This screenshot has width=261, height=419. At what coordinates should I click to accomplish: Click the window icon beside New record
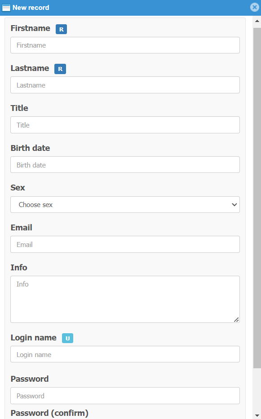pos(6,8)
